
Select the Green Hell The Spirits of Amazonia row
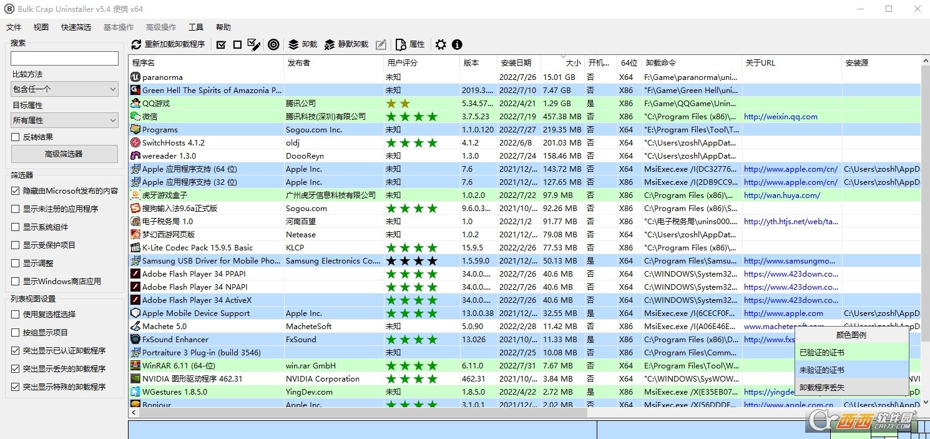pyautogui.click(x=524, y=91)
